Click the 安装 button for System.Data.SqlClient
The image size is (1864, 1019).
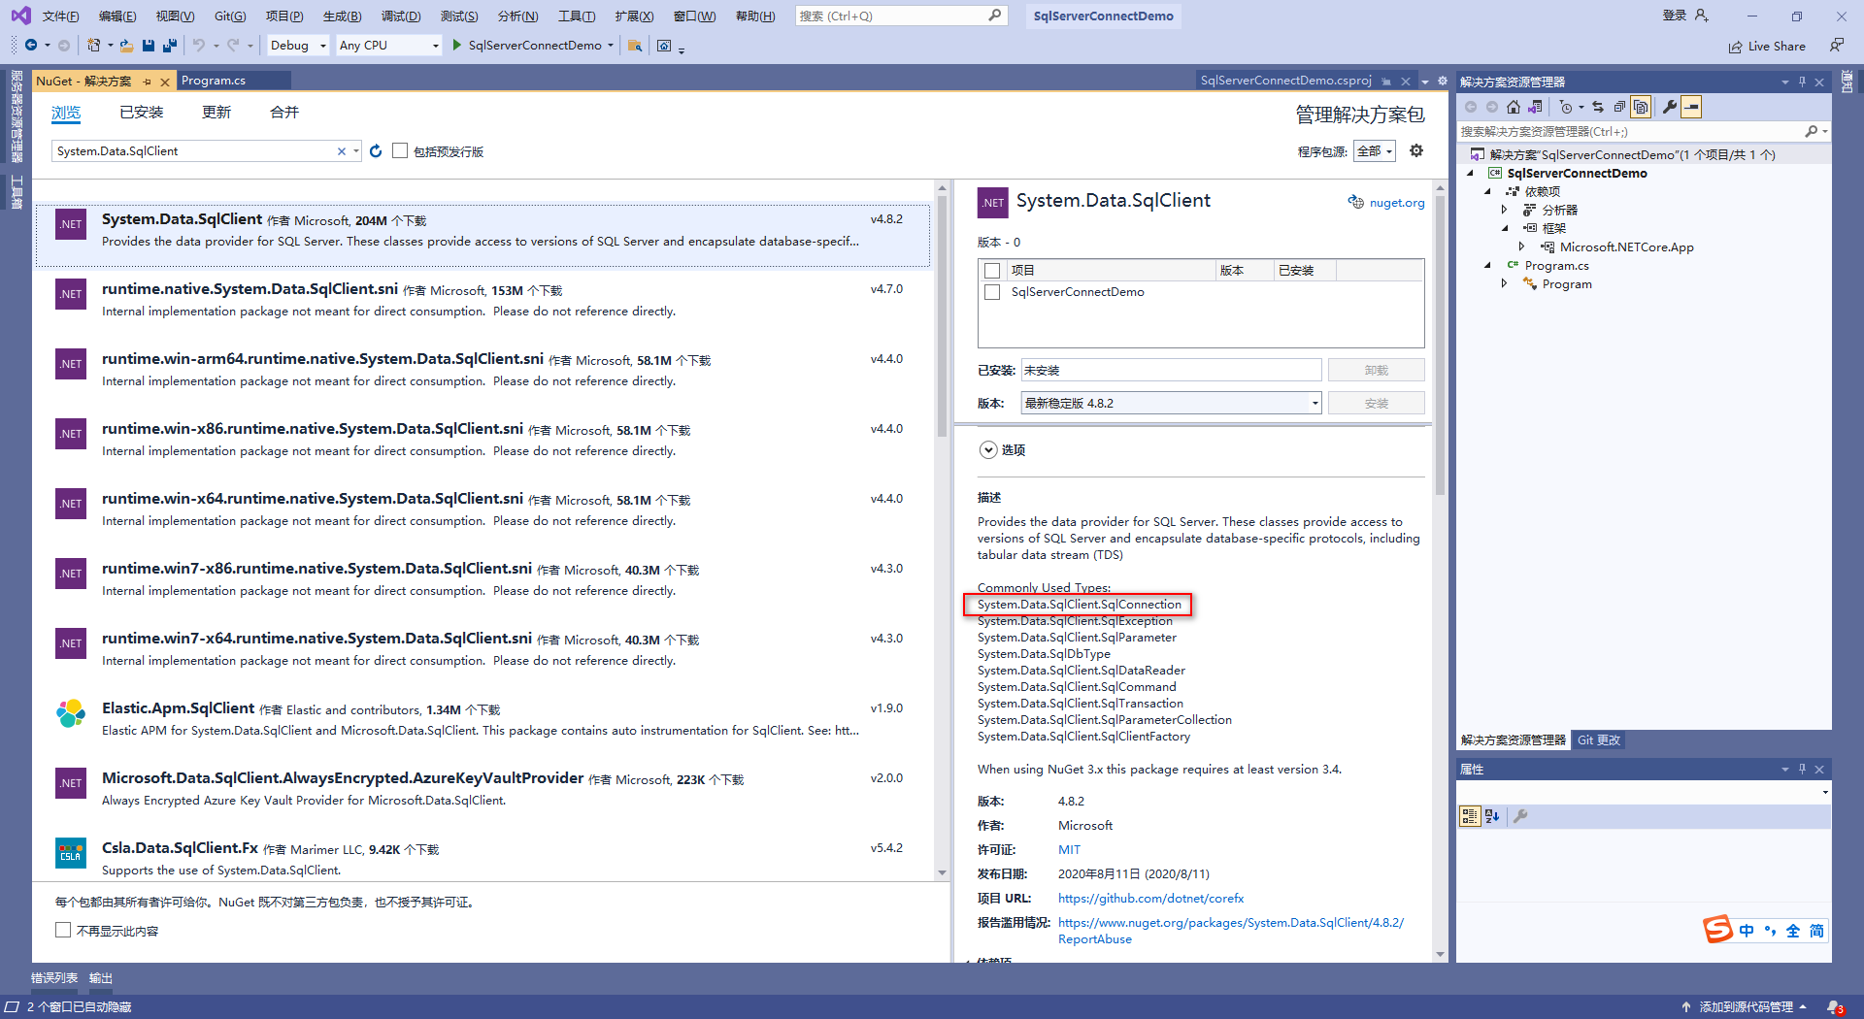click(x=1376, y=402)
